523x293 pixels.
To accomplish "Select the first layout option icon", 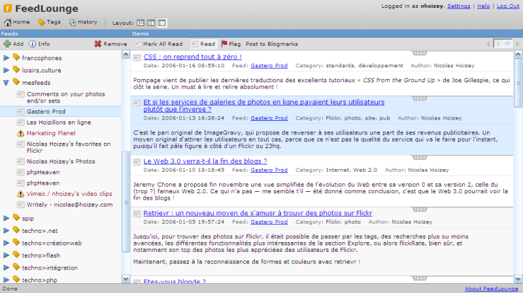I will pos(141,23).
